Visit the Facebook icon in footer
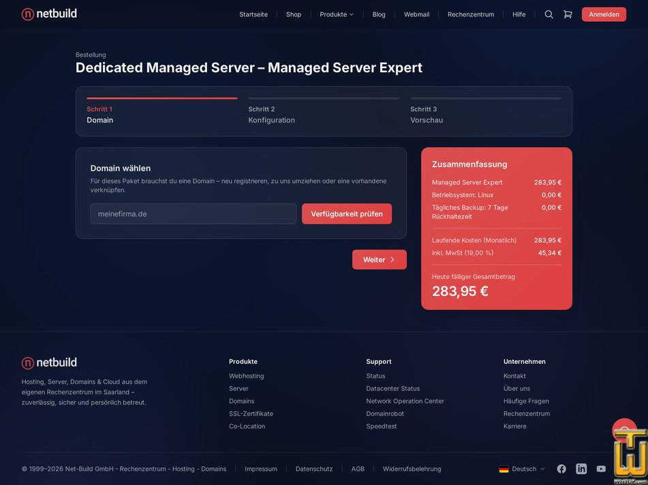The height and width of the screenshot is (485, 648). pyautogui.click(x=561, y=469)
